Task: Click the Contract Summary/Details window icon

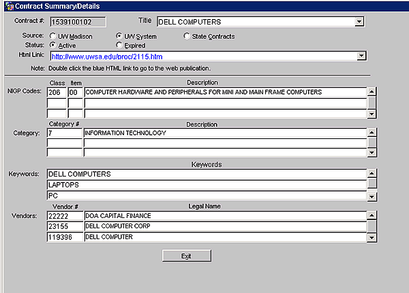Action: pyautogui.click(x=10, y=6)
